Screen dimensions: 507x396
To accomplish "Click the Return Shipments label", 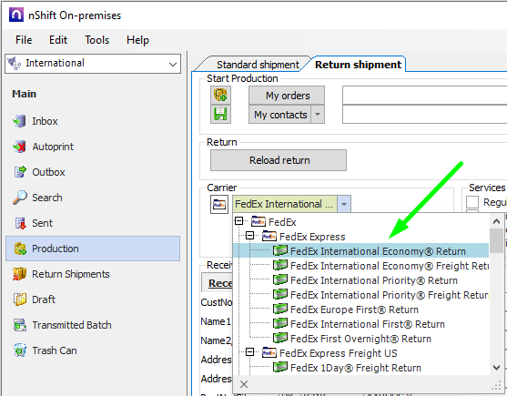I will point(71,274).
